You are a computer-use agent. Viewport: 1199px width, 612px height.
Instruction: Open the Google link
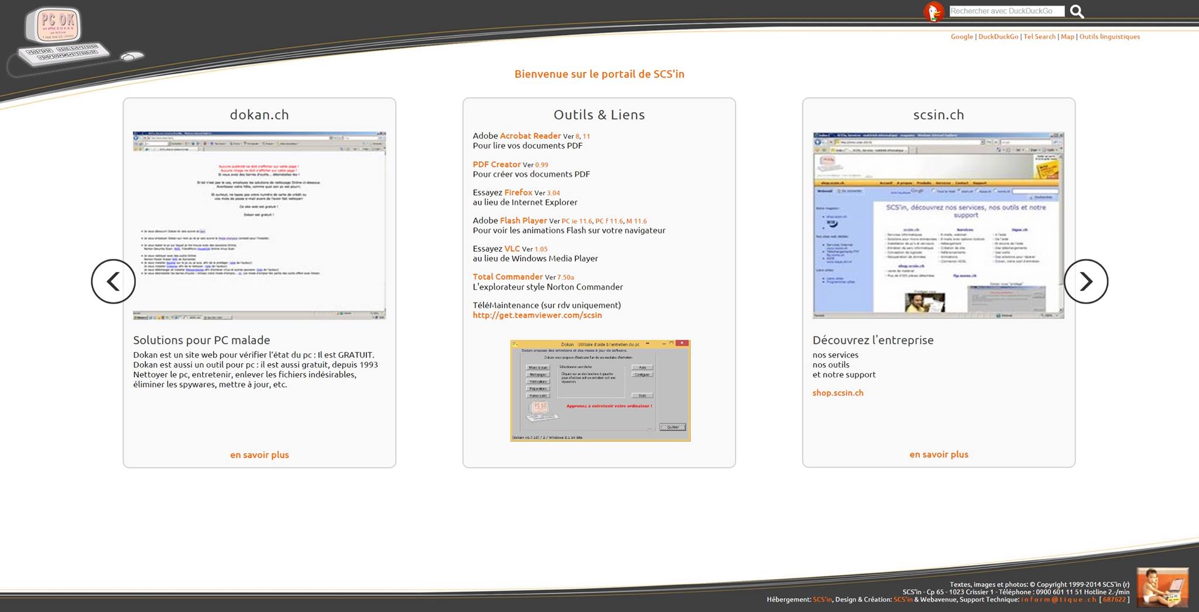coord(962,36)
